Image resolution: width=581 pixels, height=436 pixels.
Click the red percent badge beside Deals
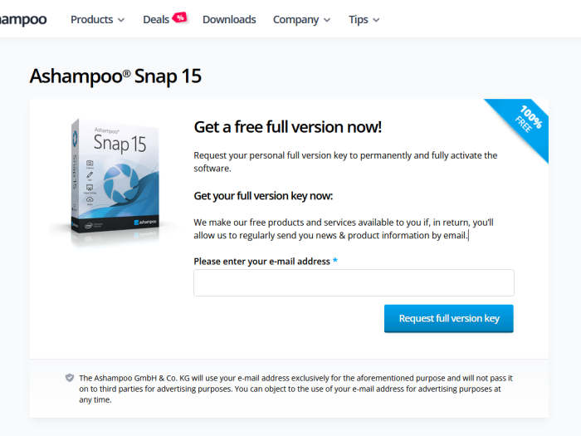pos(180,17)
